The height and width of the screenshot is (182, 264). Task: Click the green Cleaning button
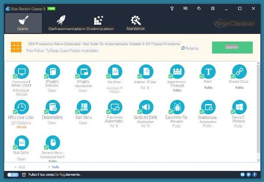pos(232,47)
